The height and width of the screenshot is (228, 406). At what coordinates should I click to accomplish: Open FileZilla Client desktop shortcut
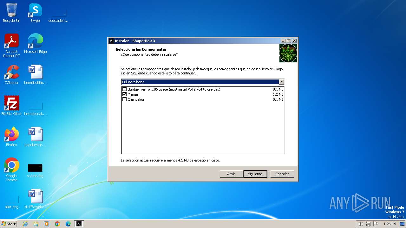[11, 106]
